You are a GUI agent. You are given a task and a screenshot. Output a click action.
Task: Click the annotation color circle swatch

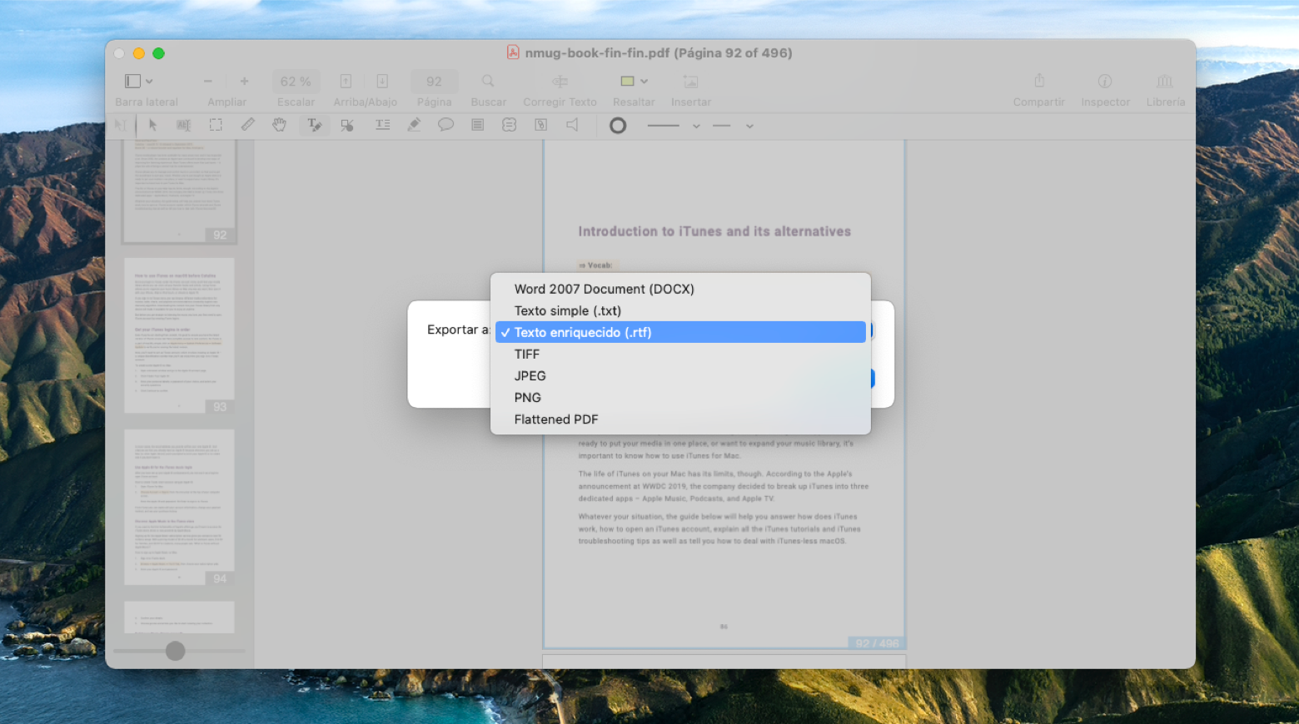(x=618, y=125)
